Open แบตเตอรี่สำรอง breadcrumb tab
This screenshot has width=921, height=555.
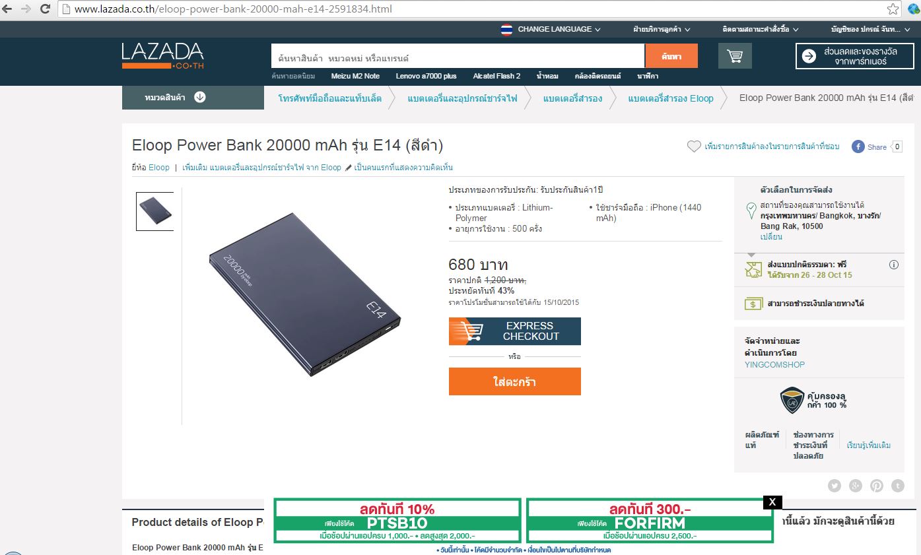tap(572, 98)
